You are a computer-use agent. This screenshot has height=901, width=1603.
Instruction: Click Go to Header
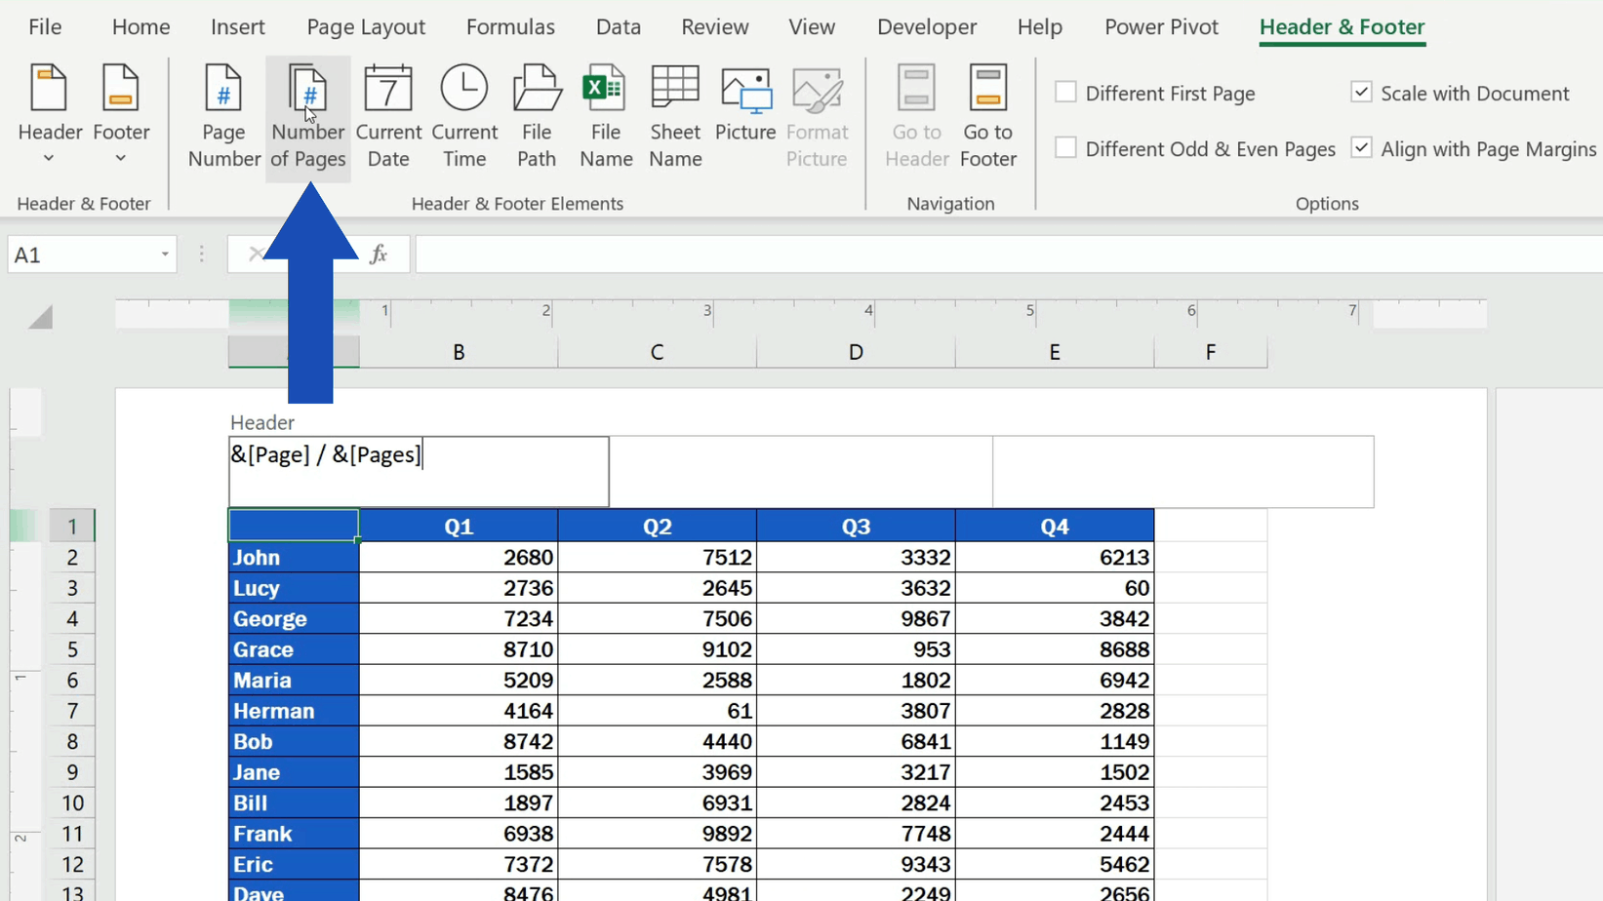(x=916, y=117)
